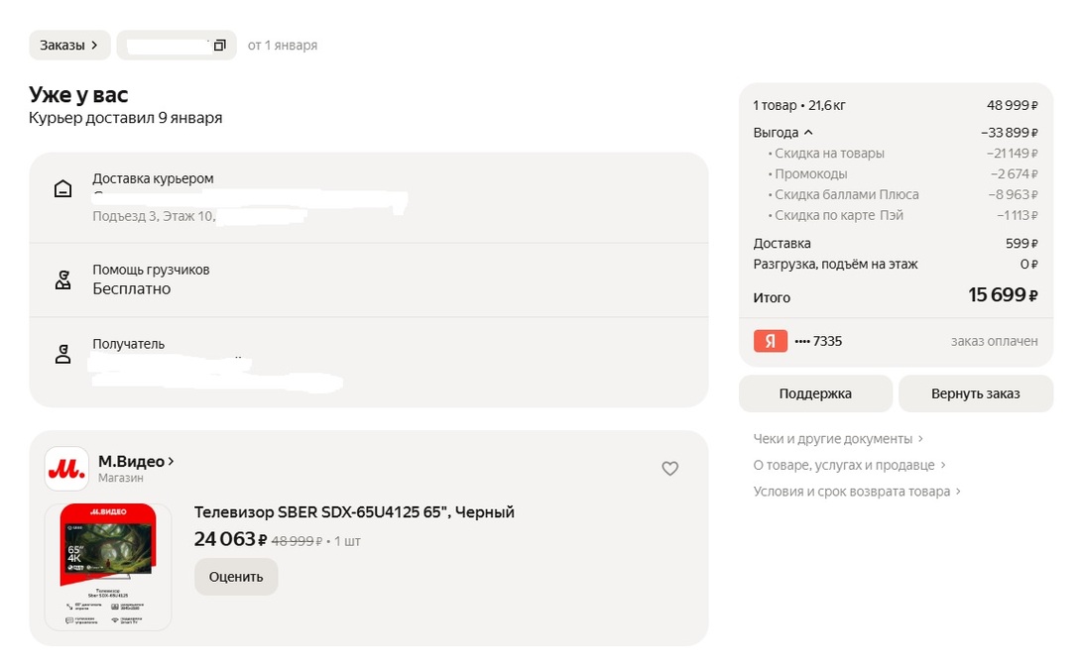
Task: Open the SBER TV product thumbnail
Action: [x=108, y=567]
